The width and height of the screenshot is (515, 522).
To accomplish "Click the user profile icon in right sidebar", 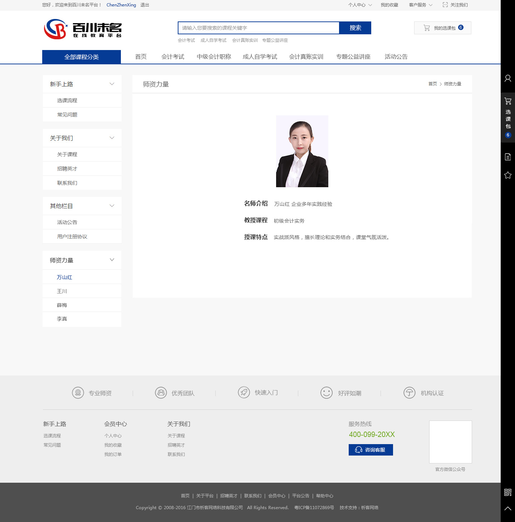I will click(507, 78).
